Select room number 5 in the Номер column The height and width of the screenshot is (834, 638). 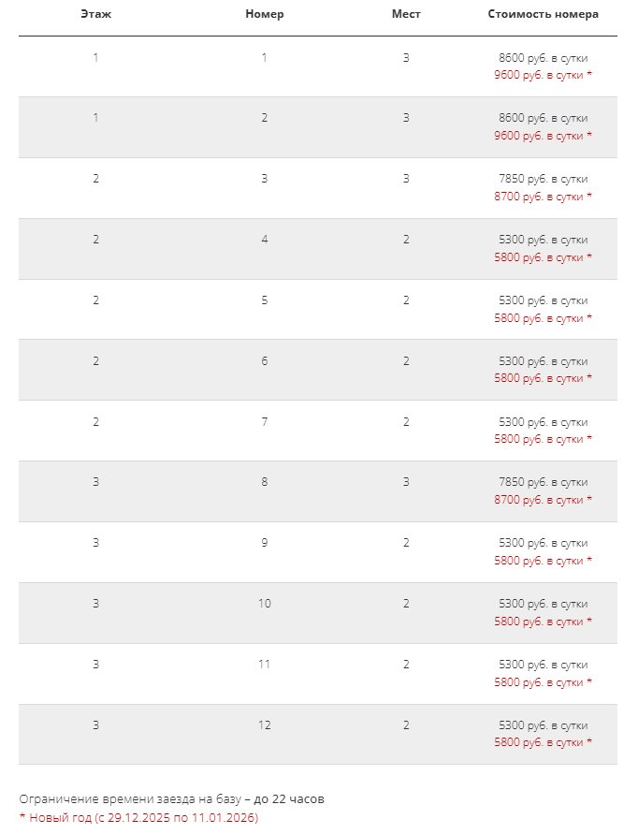264,300
